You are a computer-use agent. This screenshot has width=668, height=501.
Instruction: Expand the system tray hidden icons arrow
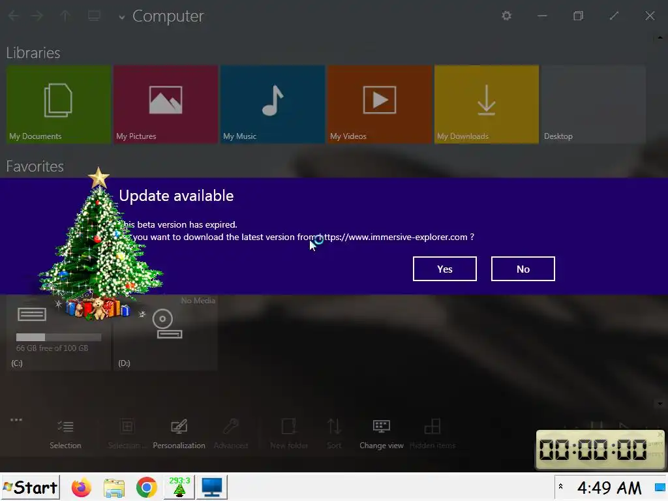point(560,487)
